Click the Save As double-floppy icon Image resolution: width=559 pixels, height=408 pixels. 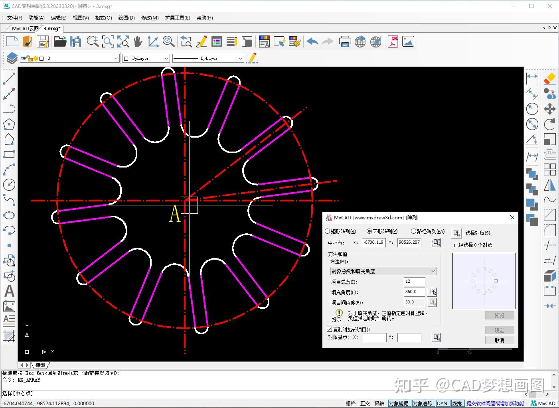75,41
